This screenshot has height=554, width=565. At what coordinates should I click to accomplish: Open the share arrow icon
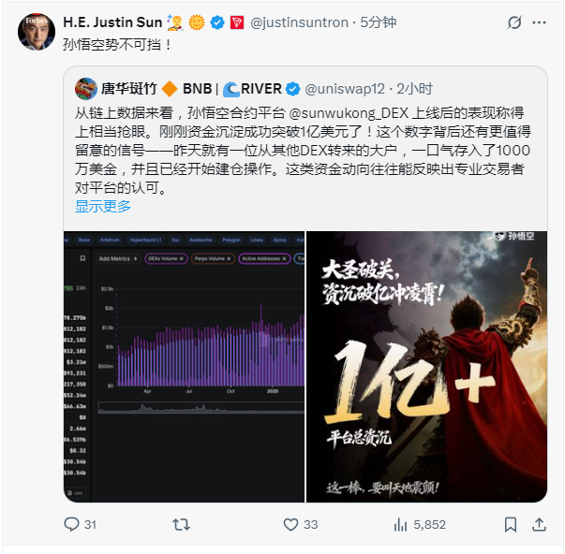tap(539, 525)
